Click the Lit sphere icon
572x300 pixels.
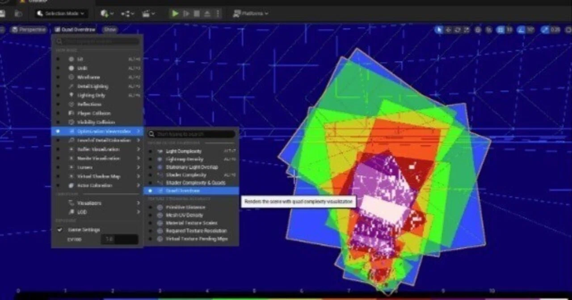[x=71, y=59]
